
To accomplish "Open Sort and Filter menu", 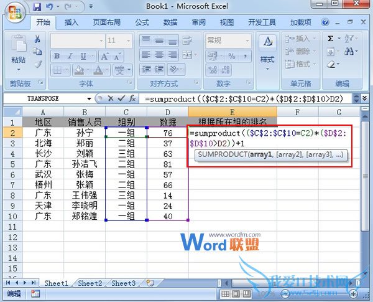I will click(x=351, y=39).
